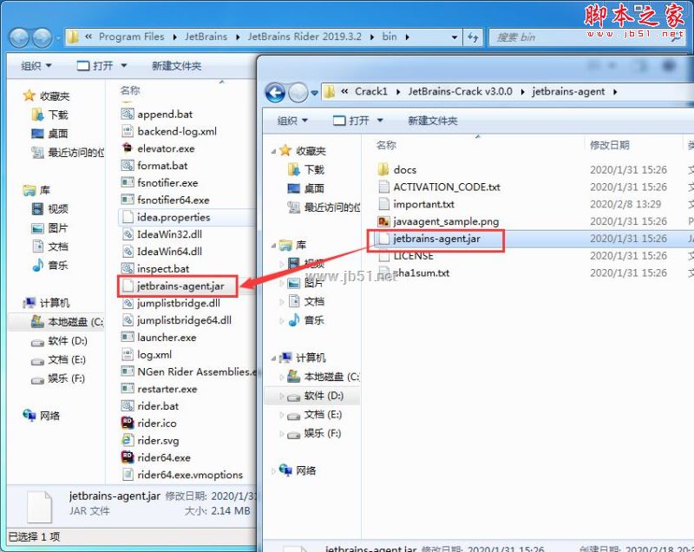Click the JetBrains Rider 2019.3.2 breadcrumb
The width and height of the screenshot is (694, 552).
coord(304,36)
